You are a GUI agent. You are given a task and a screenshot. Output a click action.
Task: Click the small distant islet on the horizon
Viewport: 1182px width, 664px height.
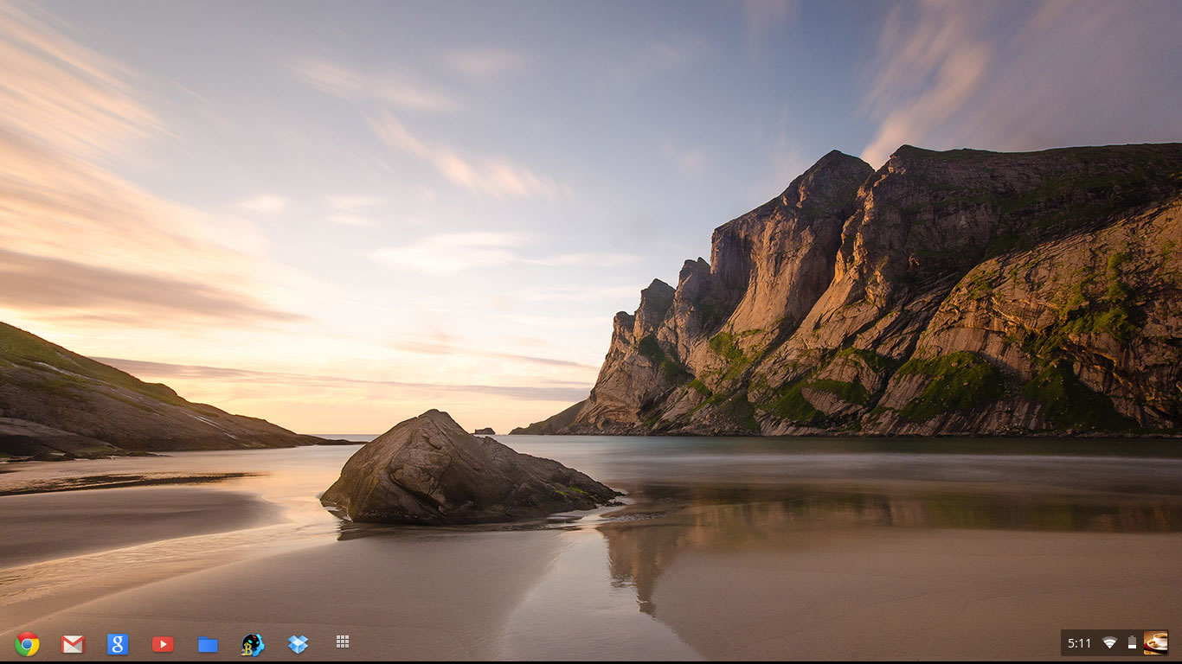[x=485, y=431]
